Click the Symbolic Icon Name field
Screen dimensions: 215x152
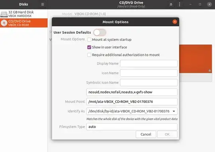(x=149, y=83)
